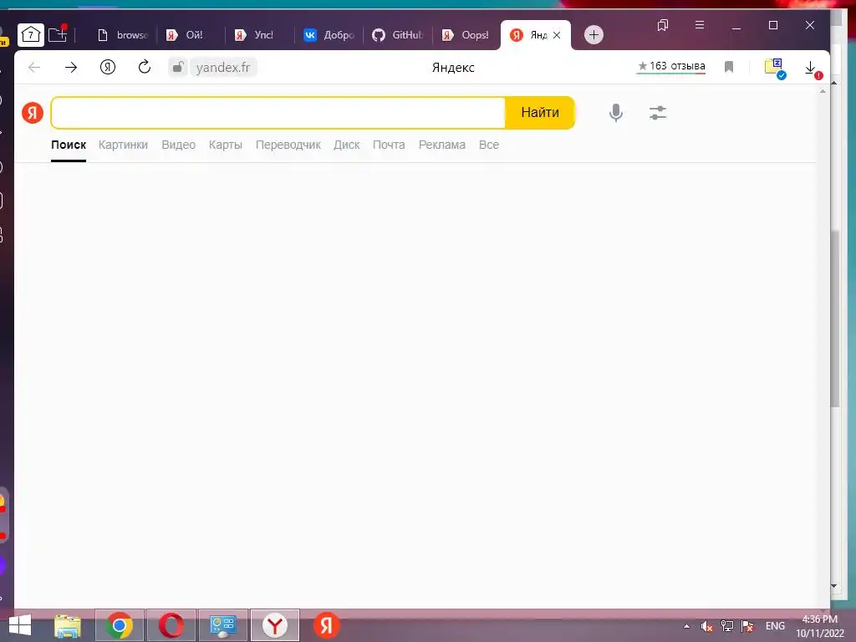Expand the Все services list
The width and height of the screenshot is (856, 642).
pos(488,145)
